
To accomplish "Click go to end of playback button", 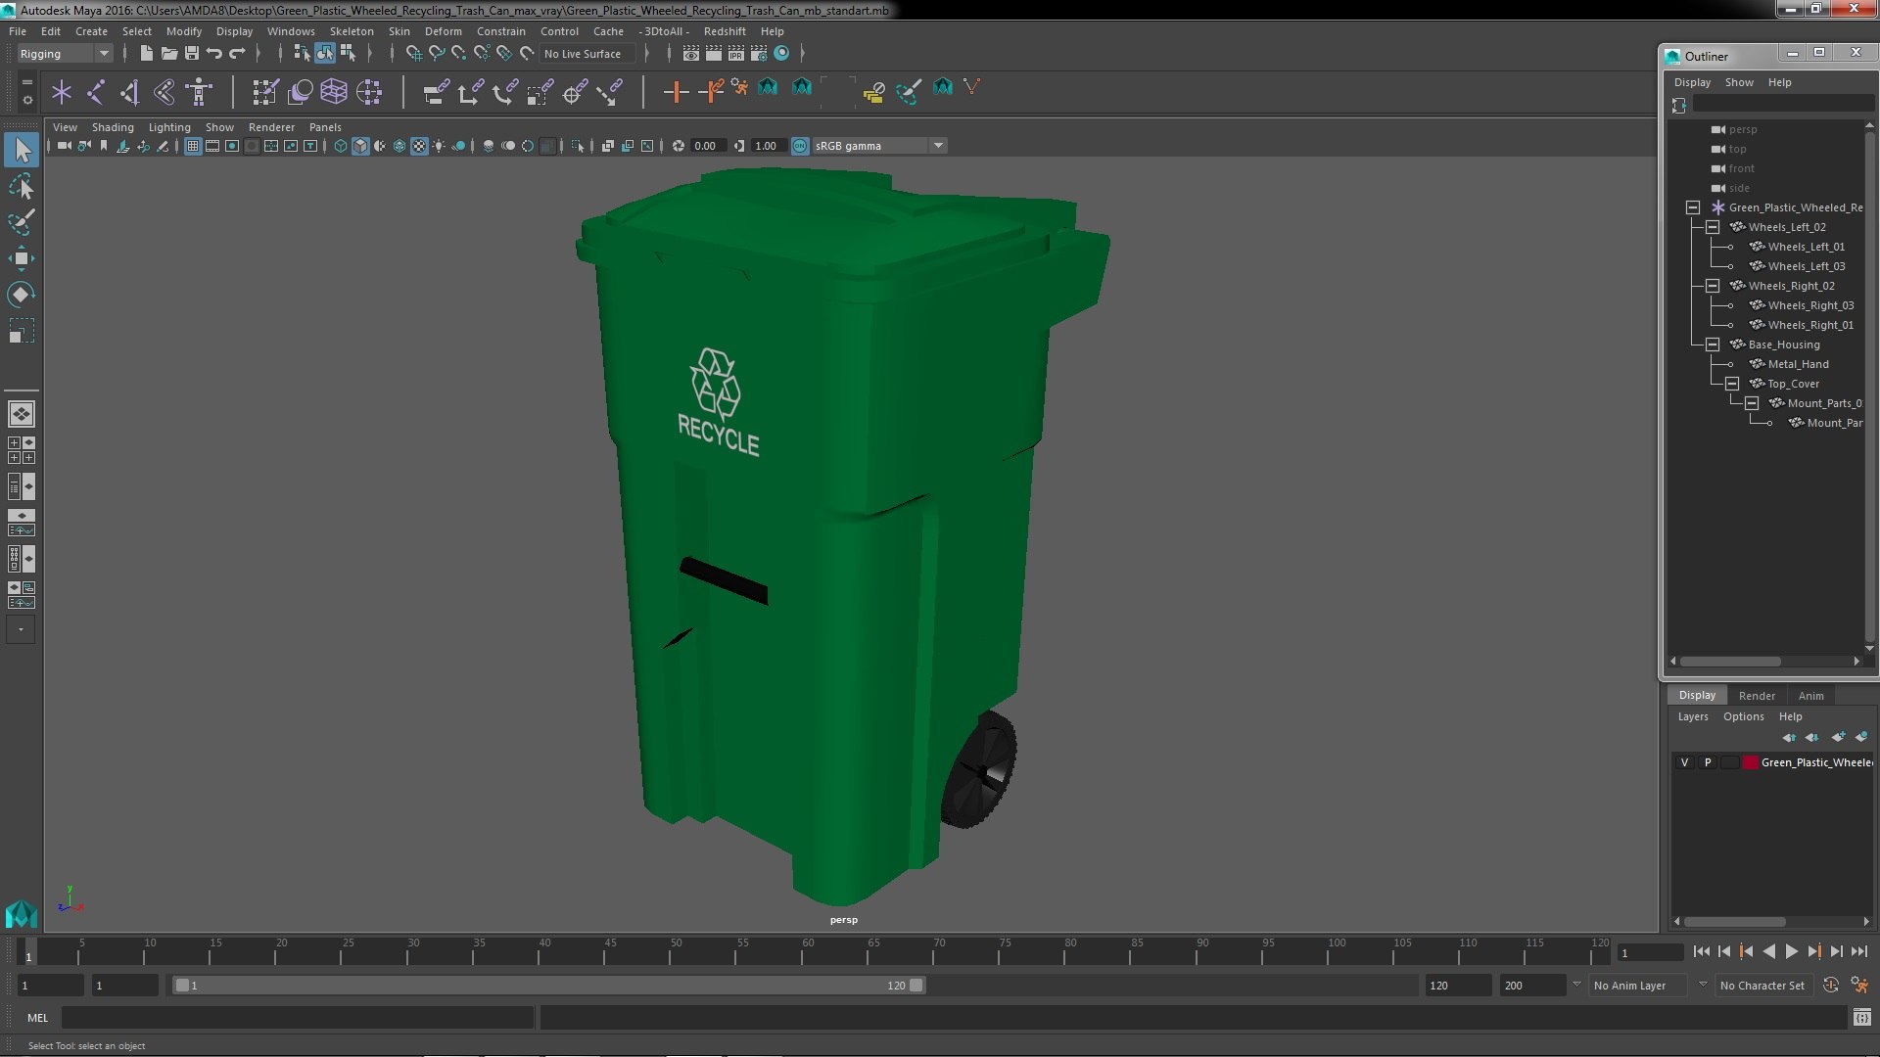I will click(x=1858, y=951).
